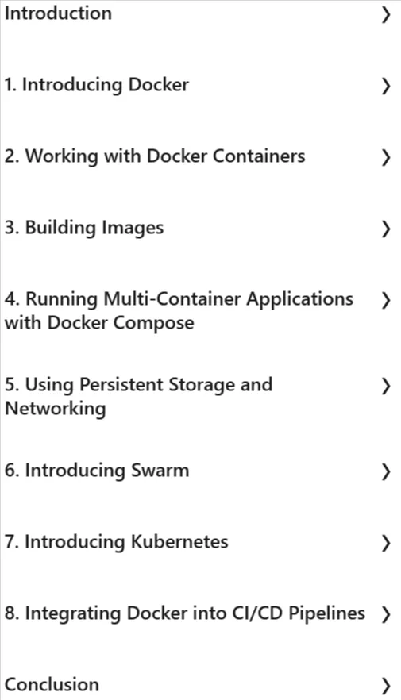Expand chevron next to Building Images

coord(386,229)
